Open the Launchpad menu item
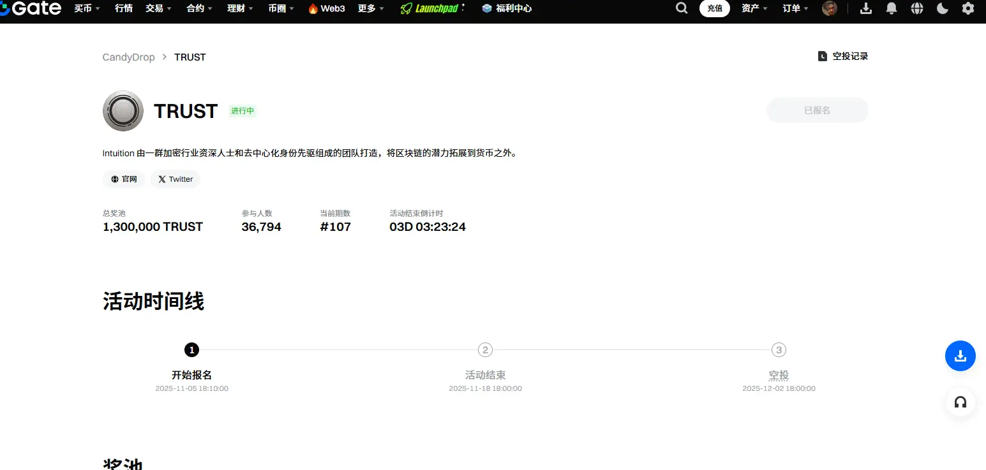 [x=433, y=8]
